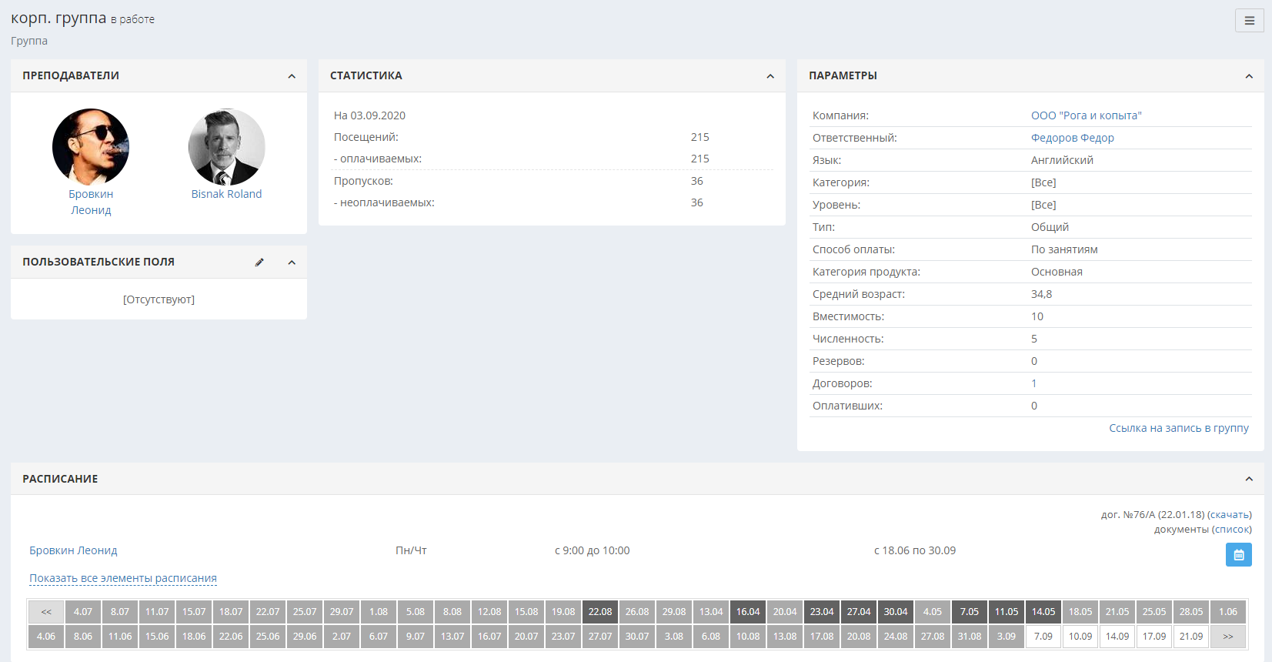Click the Способ оплаты value По занятиям
Image resolution: width=1272 pixels, height=662 pixels.
(1064, 249)
